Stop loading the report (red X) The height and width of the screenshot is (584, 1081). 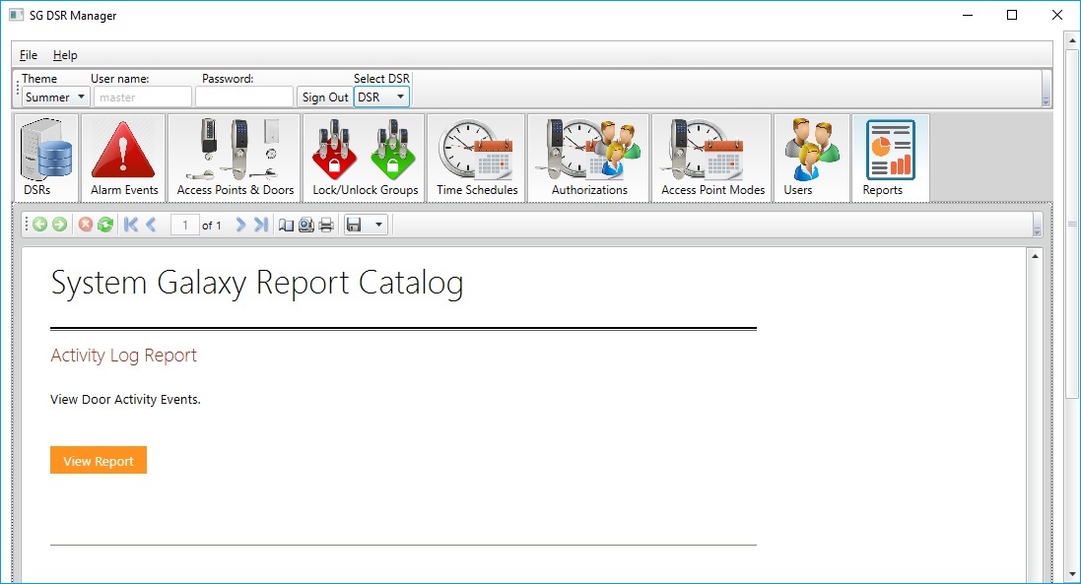click(x=86, y=225)
